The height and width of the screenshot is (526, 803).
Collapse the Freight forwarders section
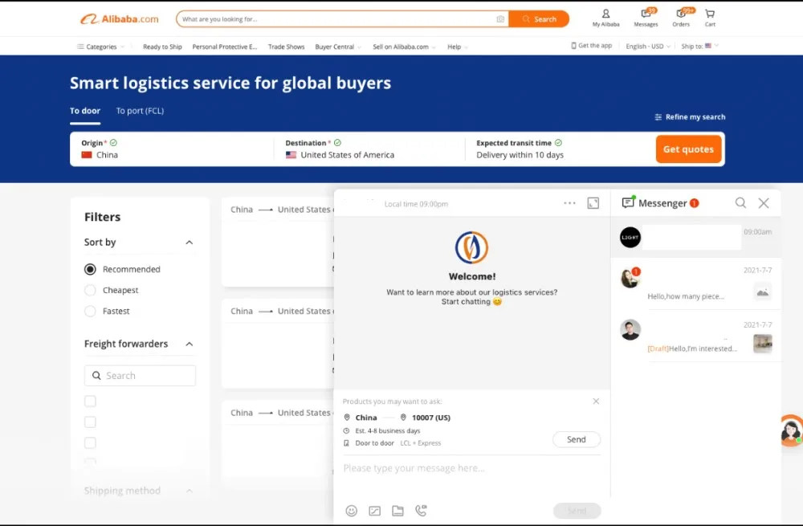(x=190, y=344)
